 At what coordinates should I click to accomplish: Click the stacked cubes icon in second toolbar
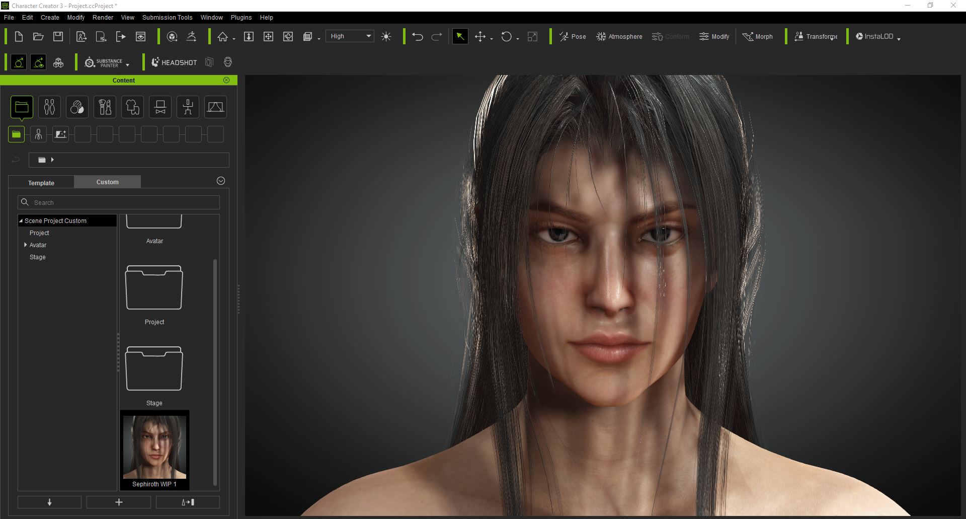pos(58,62)
